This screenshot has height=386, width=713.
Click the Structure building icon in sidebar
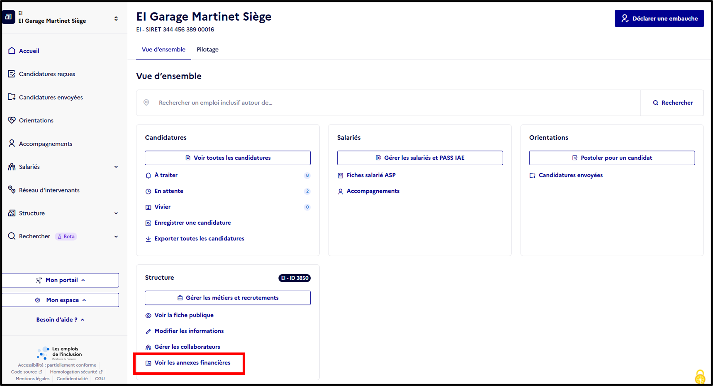click(12, 213)
